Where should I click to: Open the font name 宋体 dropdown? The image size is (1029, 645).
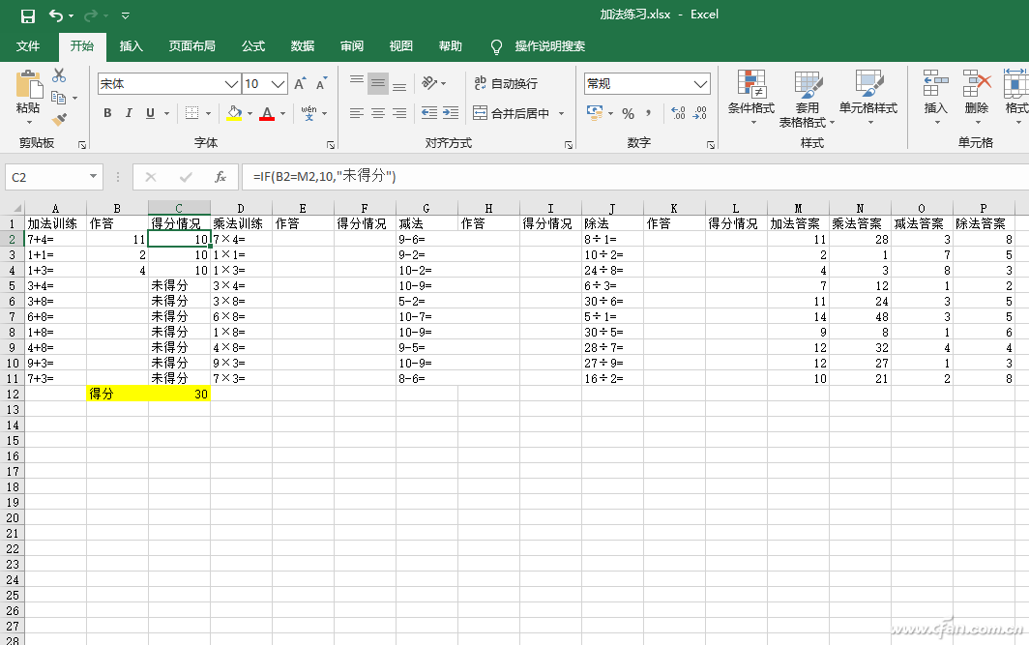[232, 84]
